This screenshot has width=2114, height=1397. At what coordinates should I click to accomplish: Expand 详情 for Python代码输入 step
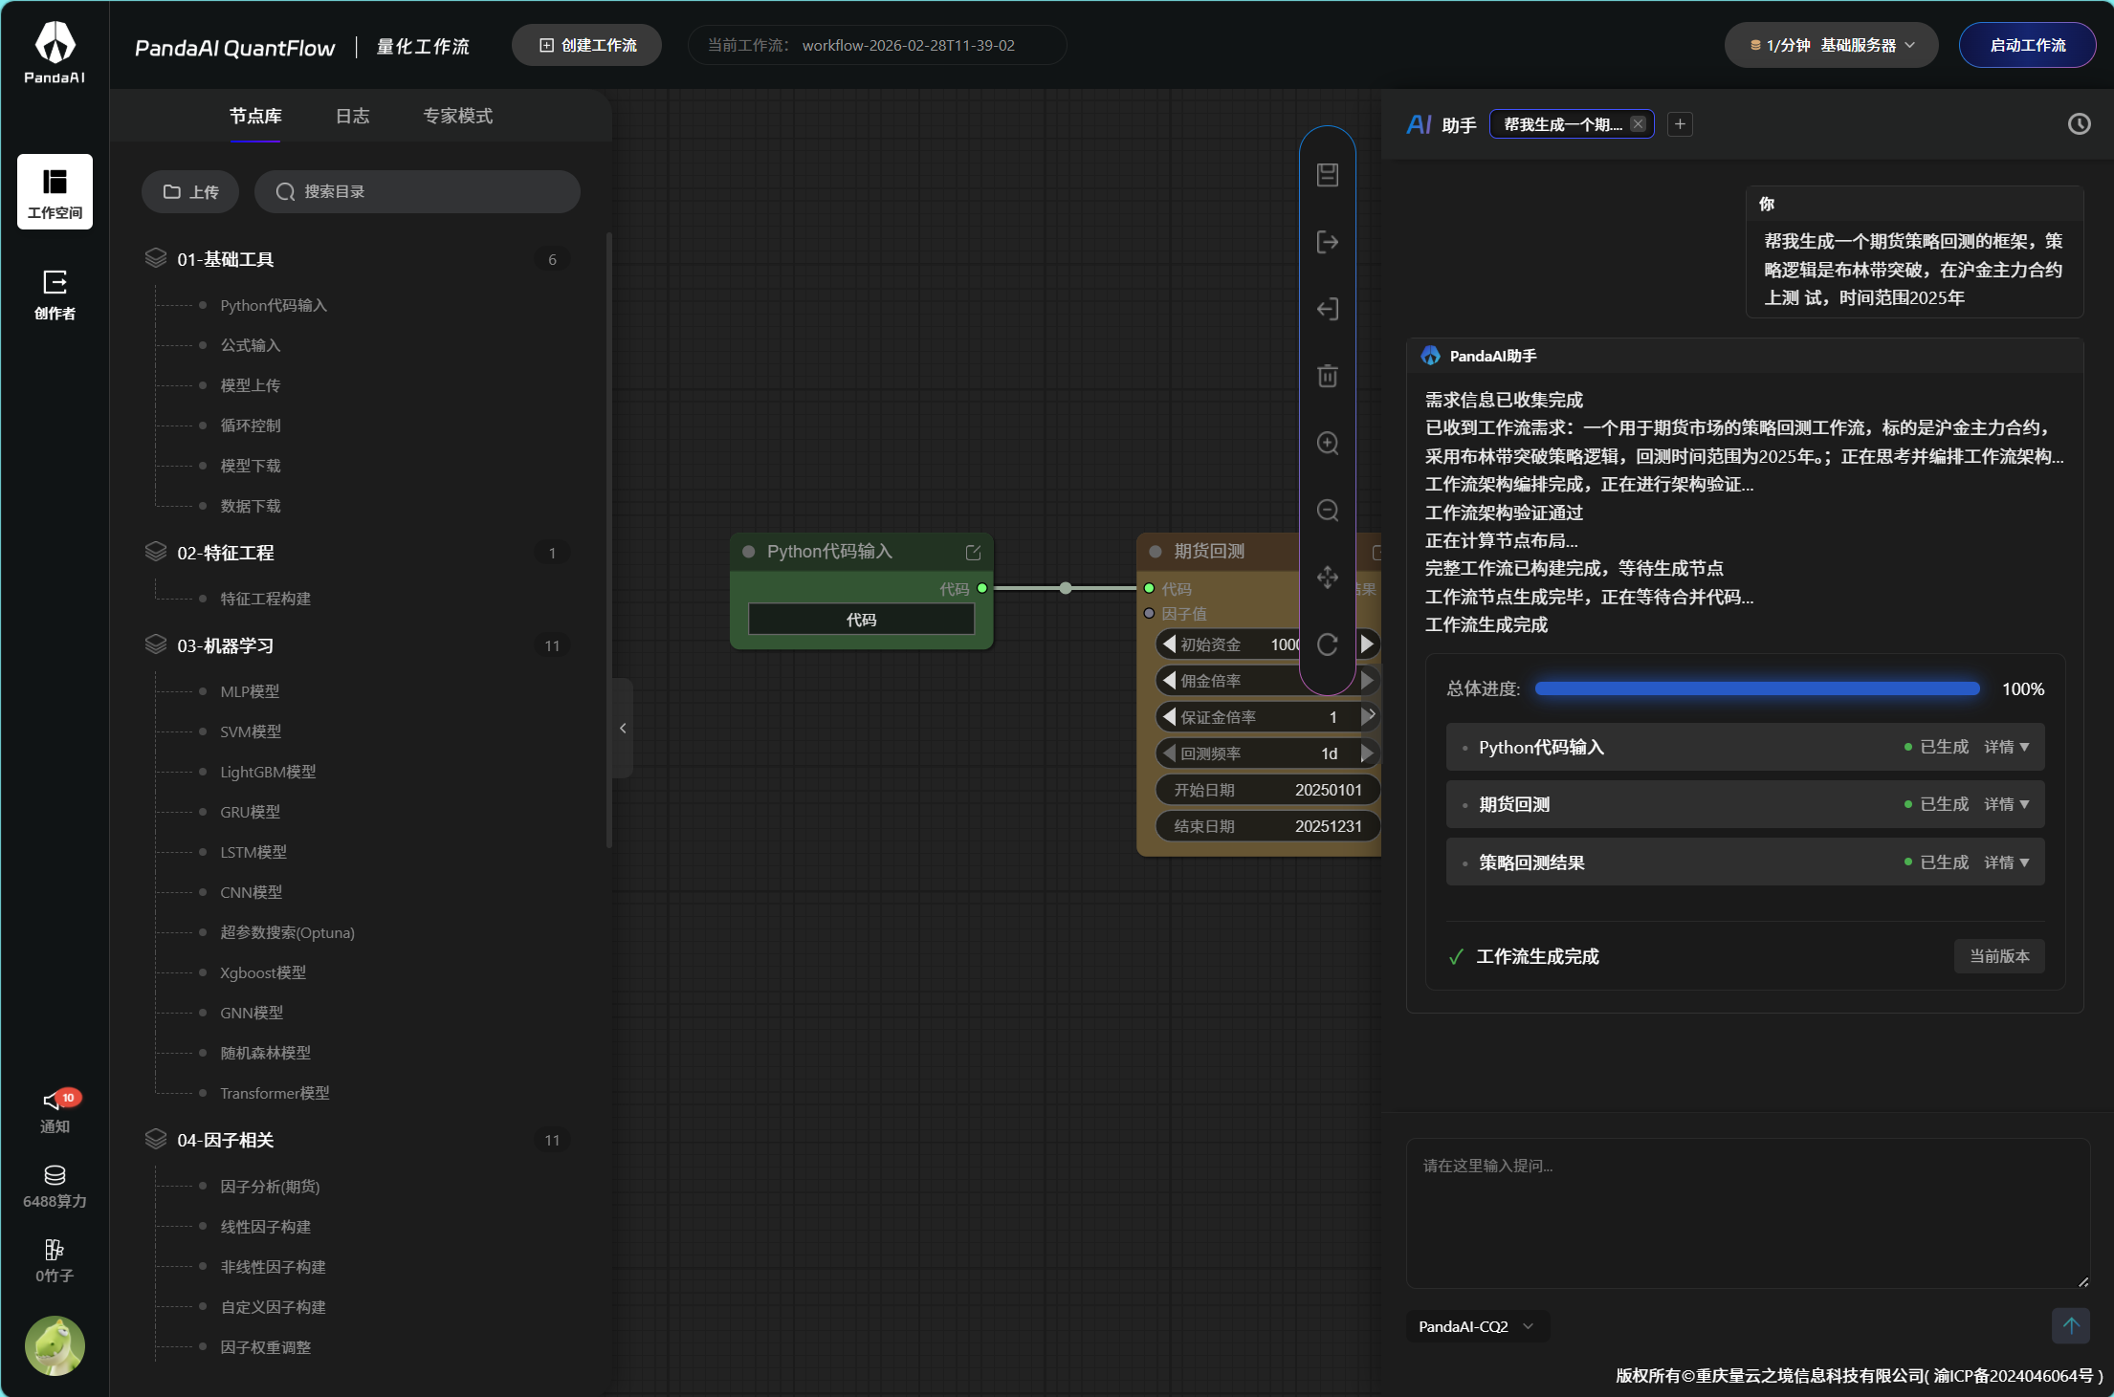2006,747
